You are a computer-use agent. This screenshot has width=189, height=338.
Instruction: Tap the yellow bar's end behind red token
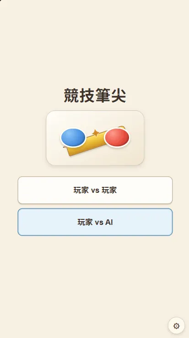coord(123,128)
